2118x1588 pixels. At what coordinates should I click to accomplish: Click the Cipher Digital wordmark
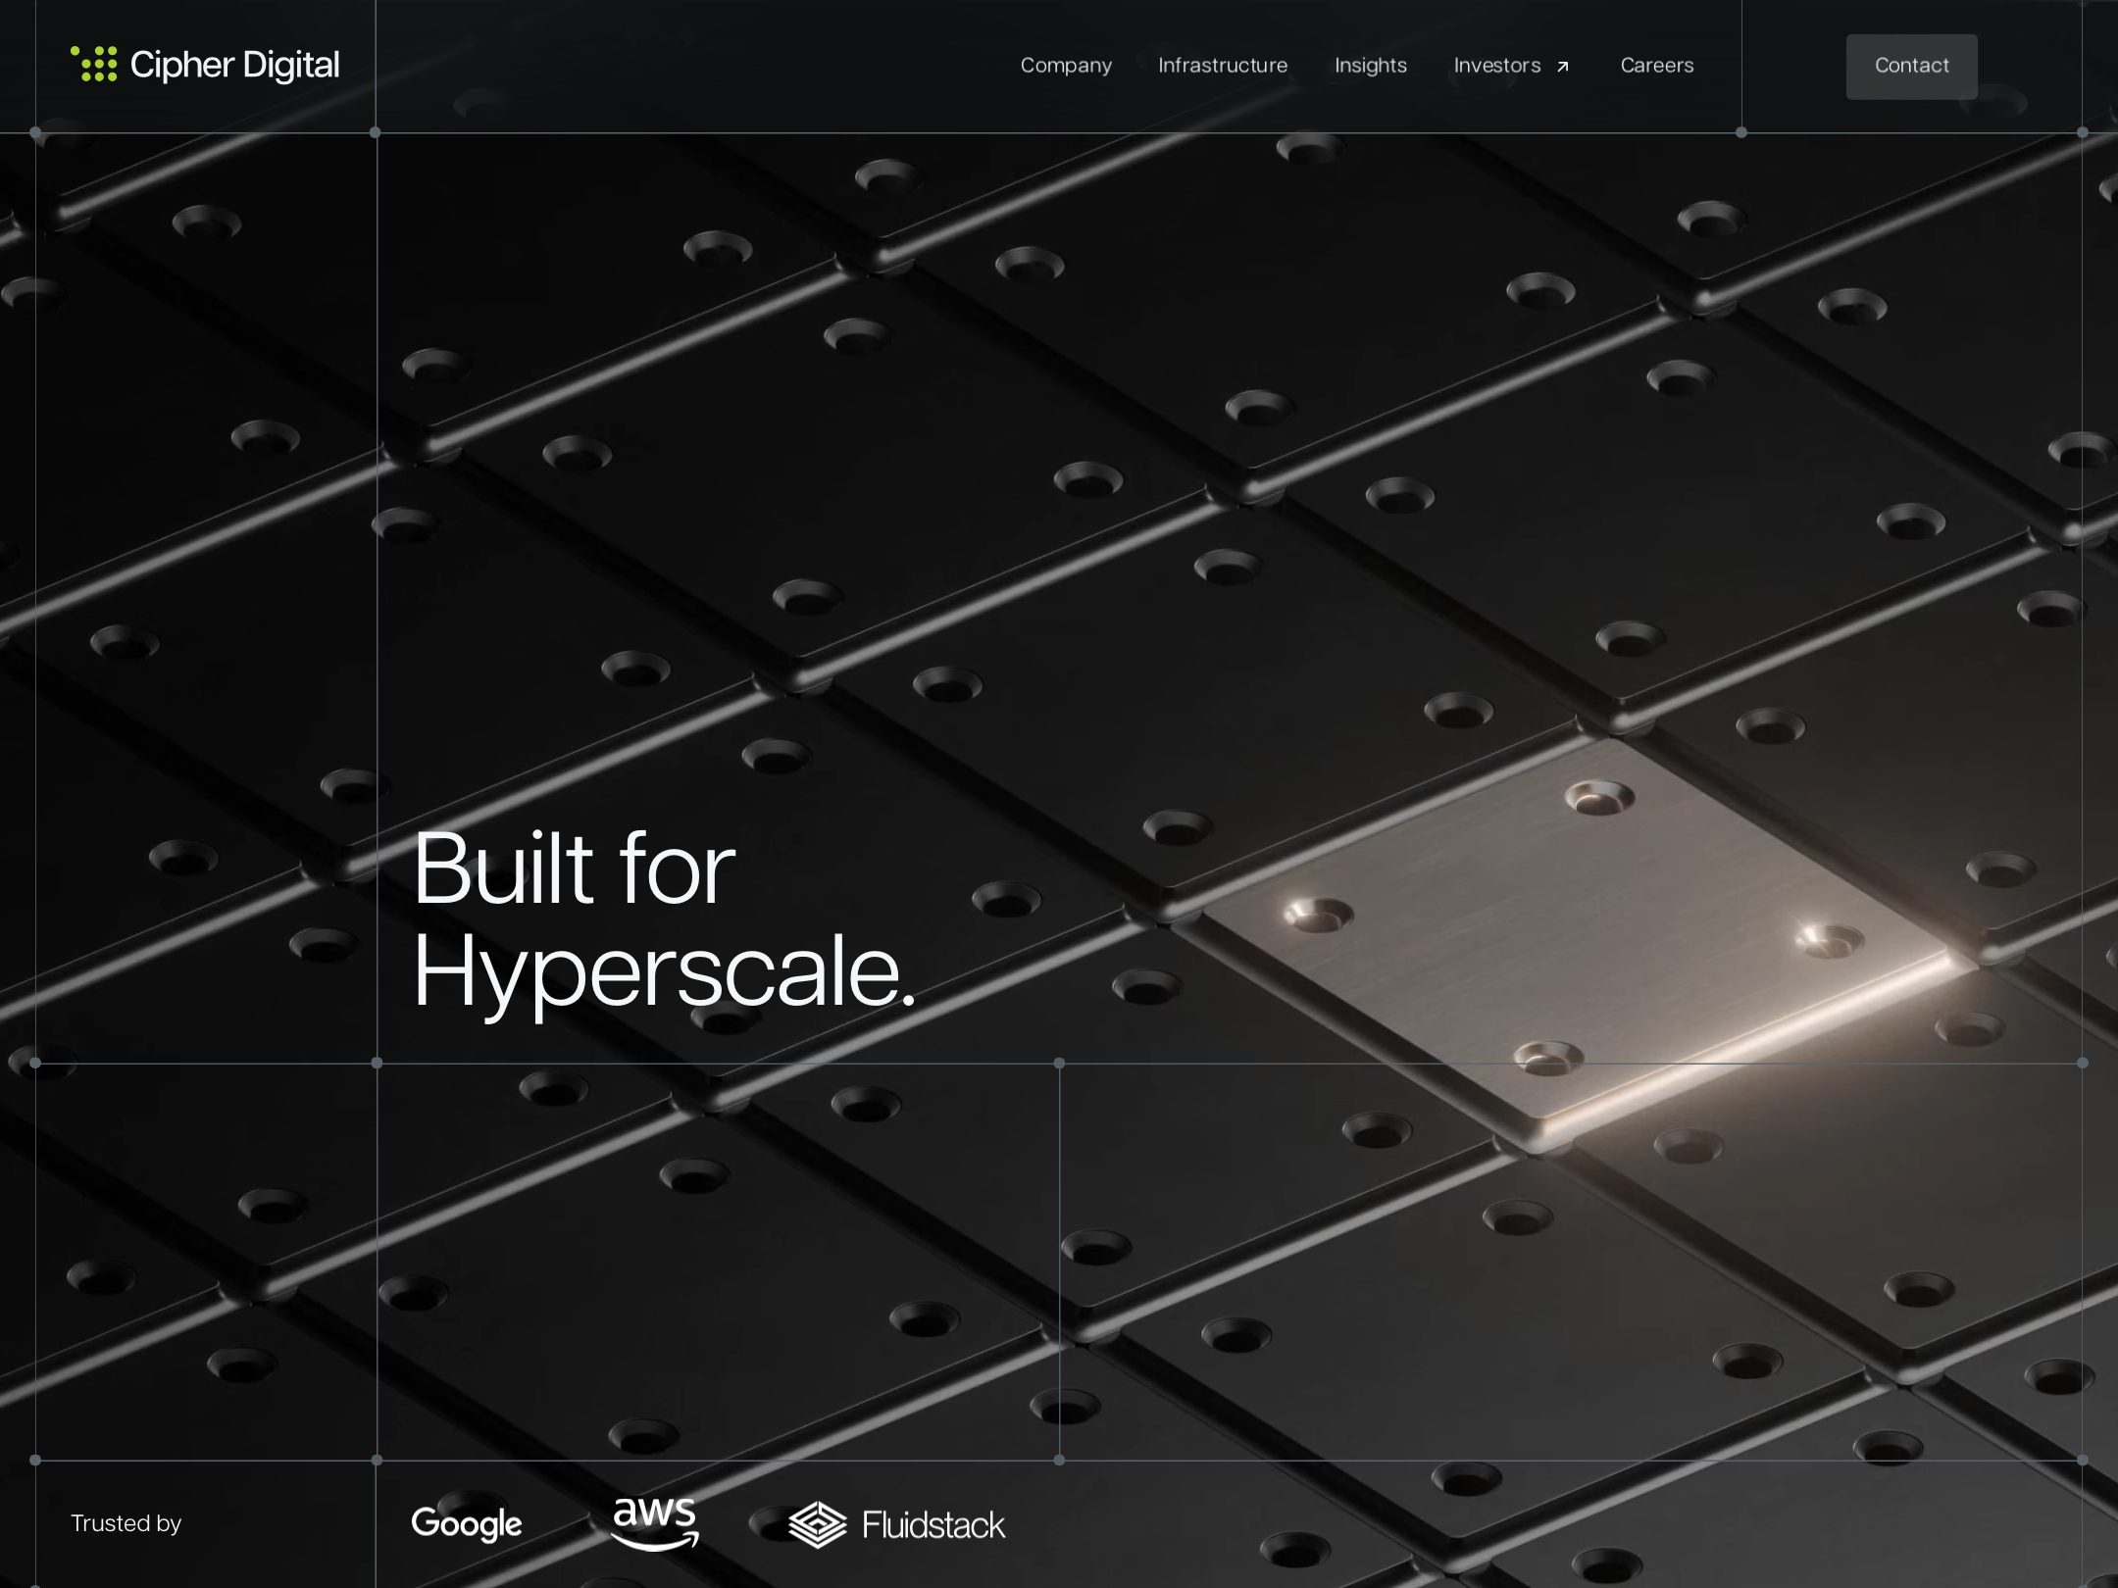coord(234,65)
